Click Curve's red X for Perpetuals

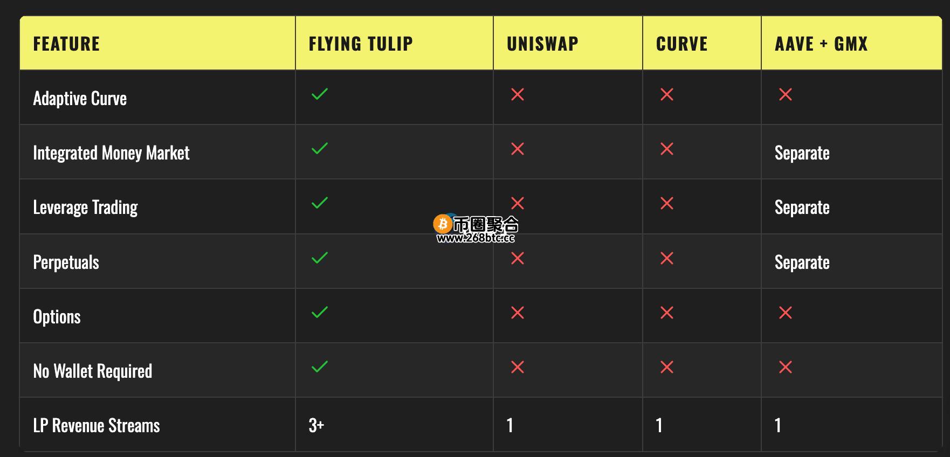(x=667, y=259)
